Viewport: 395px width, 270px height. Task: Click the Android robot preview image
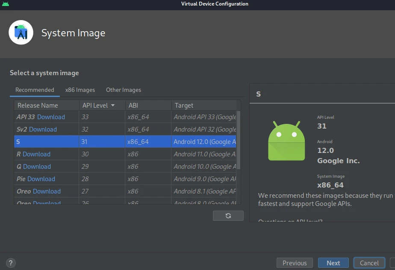point(286,141)
